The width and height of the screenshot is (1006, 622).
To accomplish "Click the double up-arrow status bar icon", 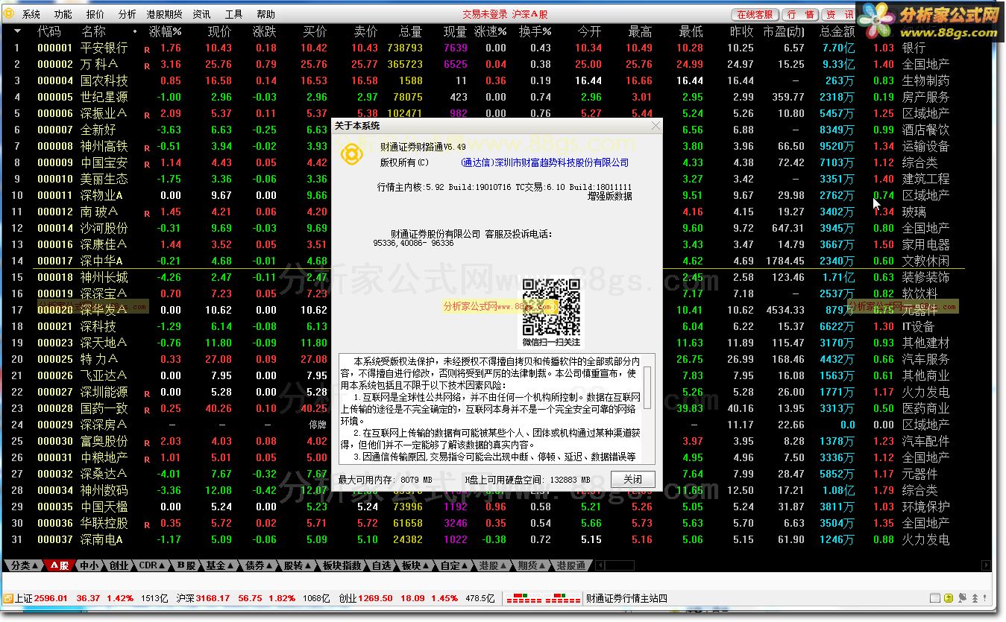I will coord(975,598).
